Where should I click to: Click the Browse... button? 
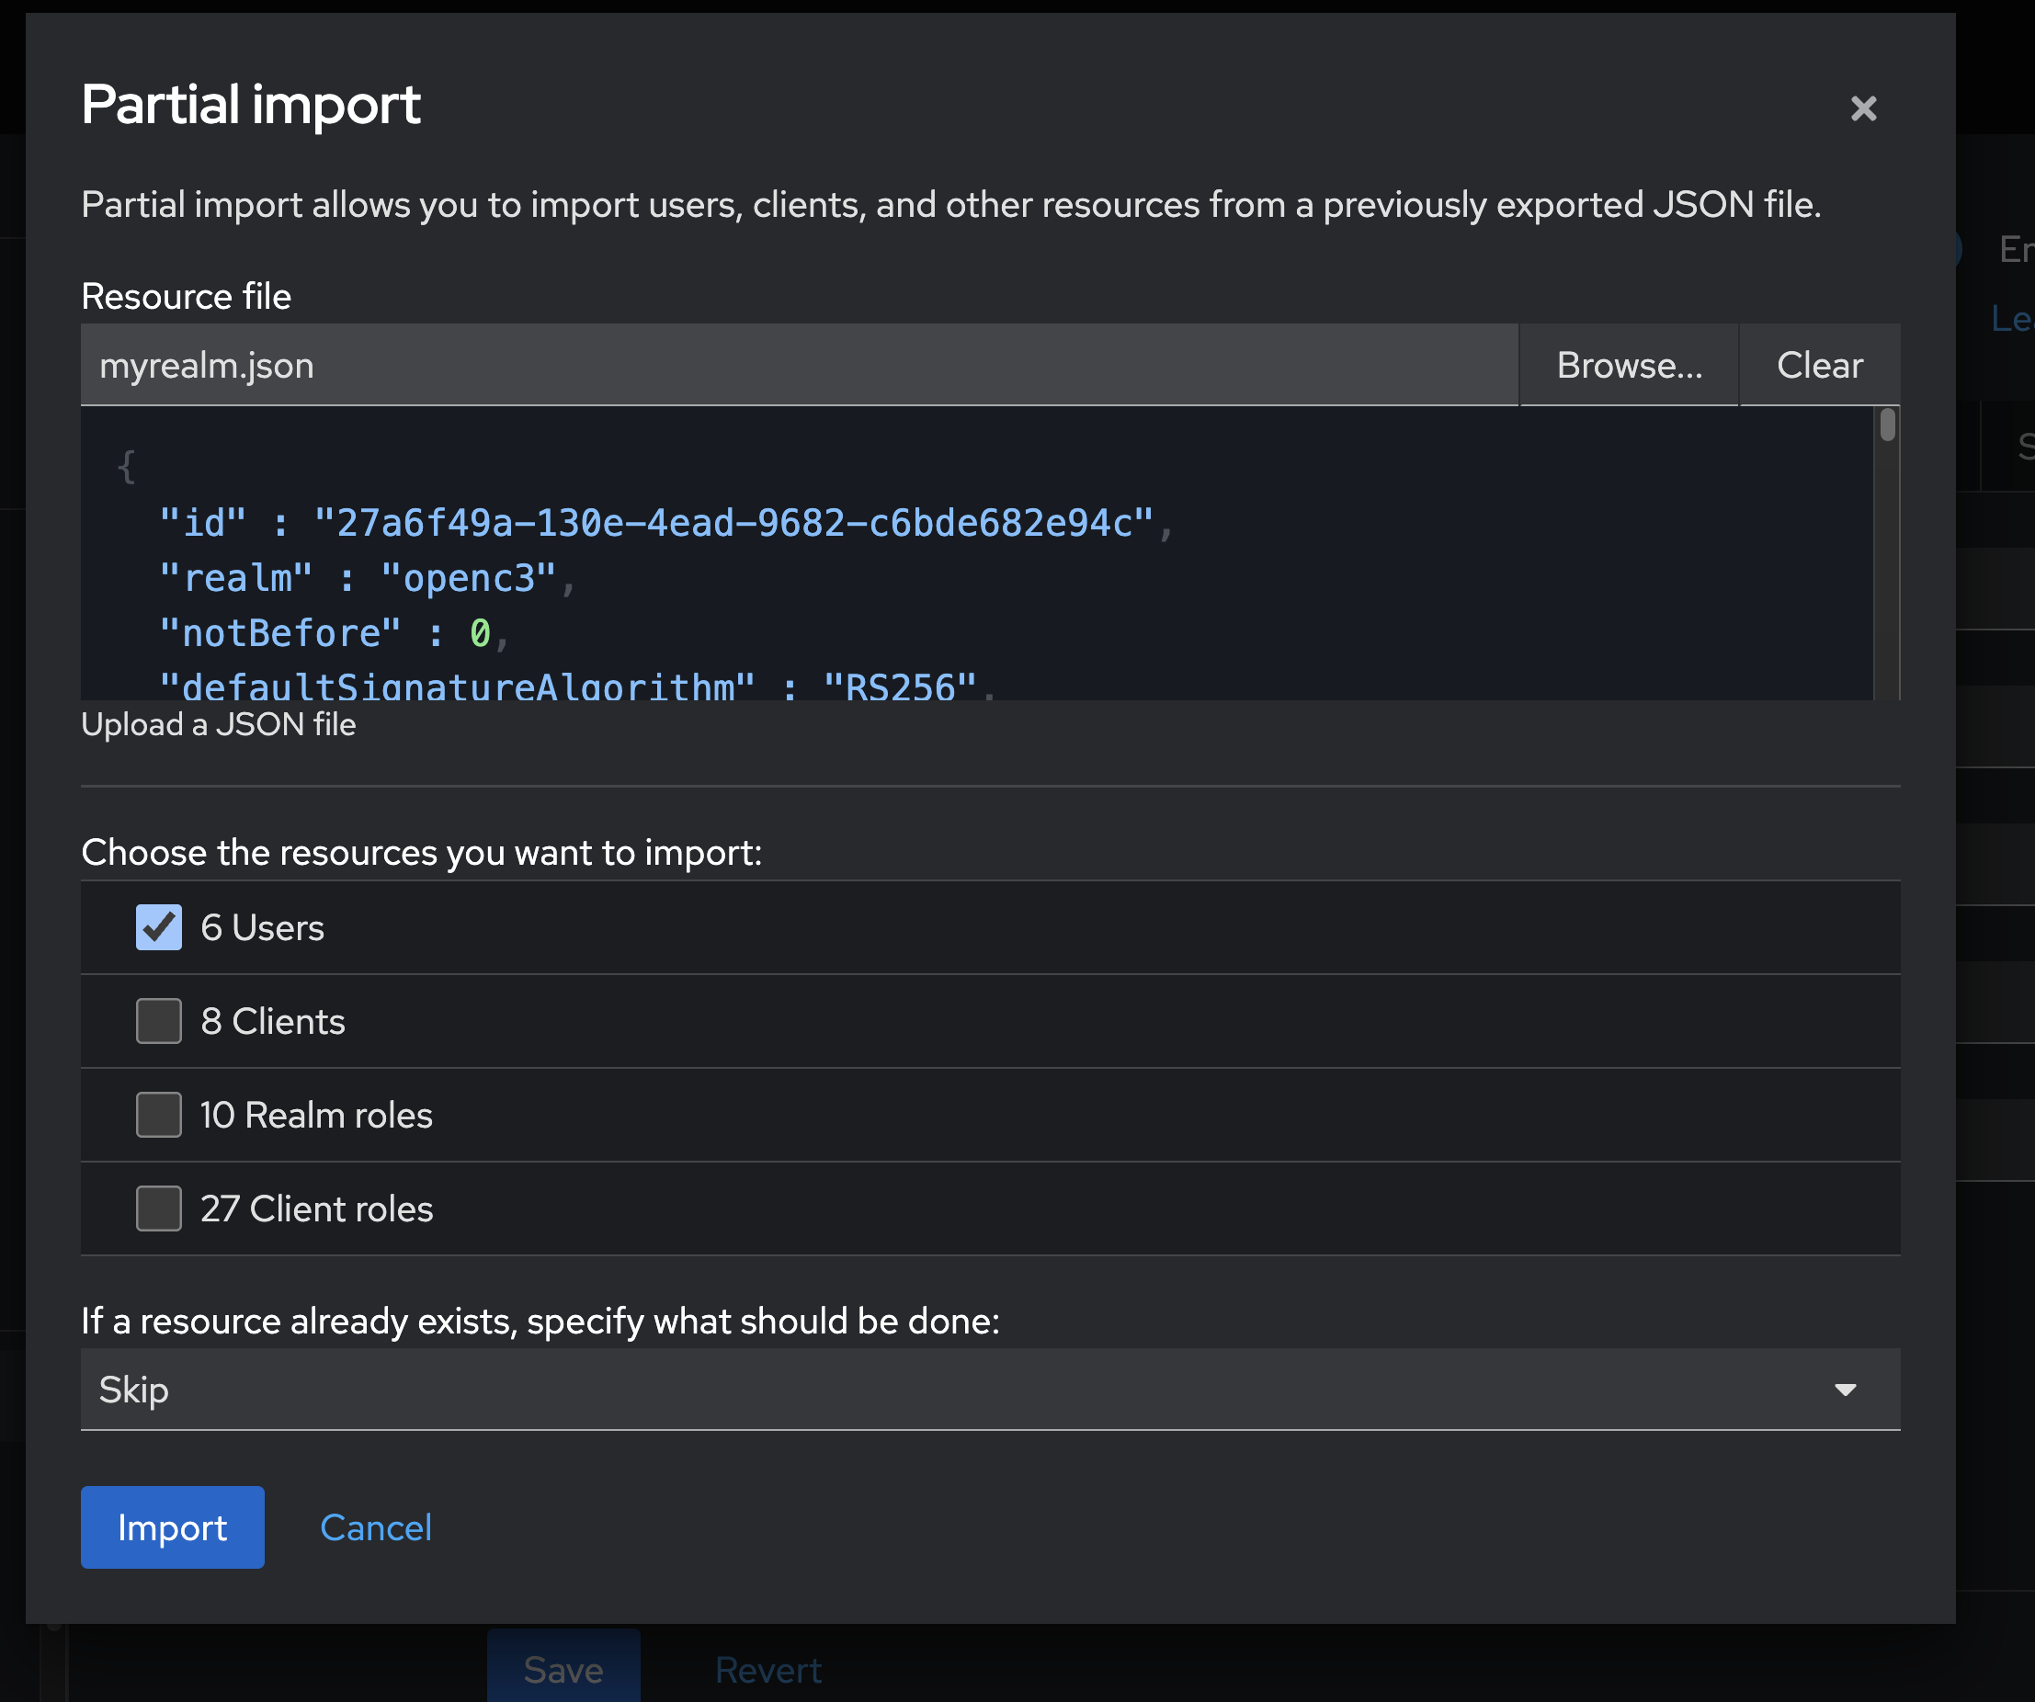click(1629, 365)
